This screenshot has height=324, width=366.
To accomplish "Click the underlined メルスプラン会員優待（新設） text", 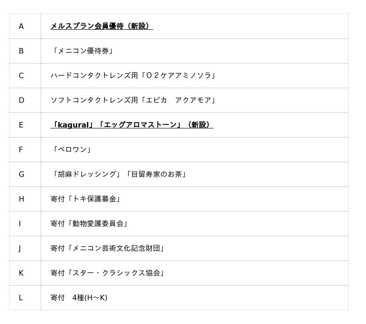I will point(101,27).
